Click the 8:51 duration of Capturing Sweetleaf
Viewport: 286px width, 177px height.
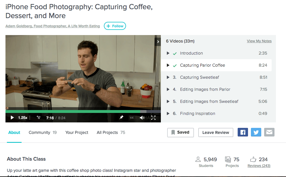[x=263, y=77]
